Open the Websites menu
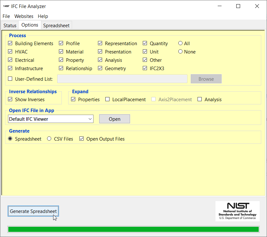Viewport: 267px width, 237px height. (24, 16)
